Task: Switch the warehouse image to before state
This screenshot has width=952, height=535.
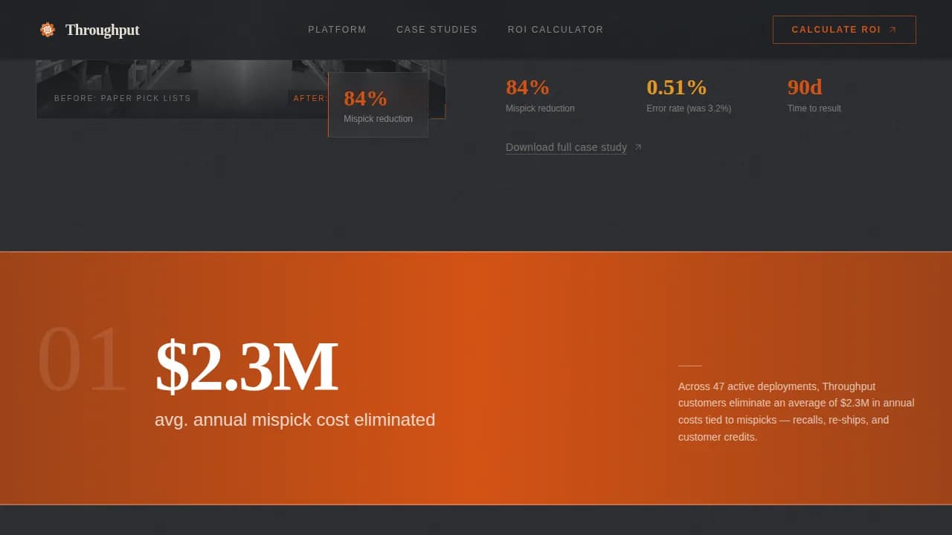Action: pos(122,98)
